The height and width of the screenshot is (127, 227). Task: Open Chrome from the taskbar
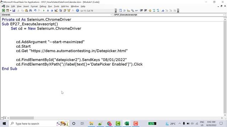[109, 123]
